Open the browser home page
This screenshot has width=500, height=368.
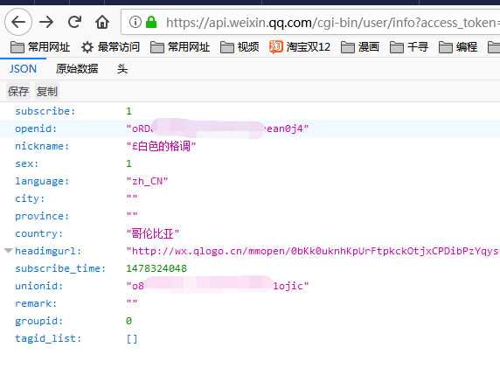(x=102, y=22)
